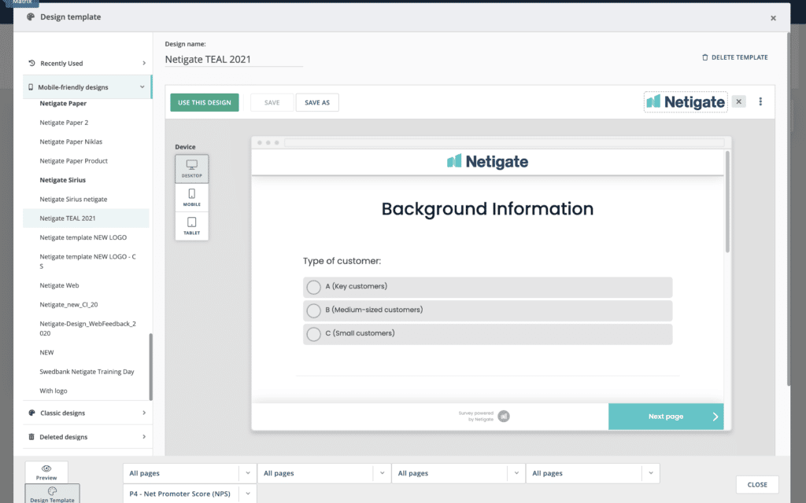Choose radio option C (Small customers)
Screen dimensions: 806x503
click(x=313, y=334)
